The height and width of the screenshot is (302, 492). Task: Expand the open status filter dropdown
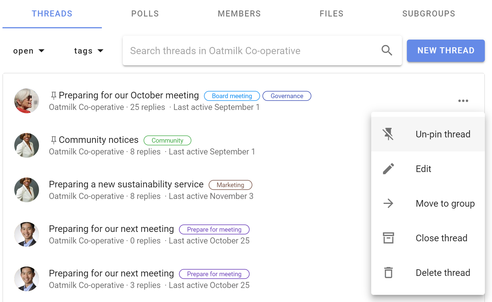[x=29, y=51]
